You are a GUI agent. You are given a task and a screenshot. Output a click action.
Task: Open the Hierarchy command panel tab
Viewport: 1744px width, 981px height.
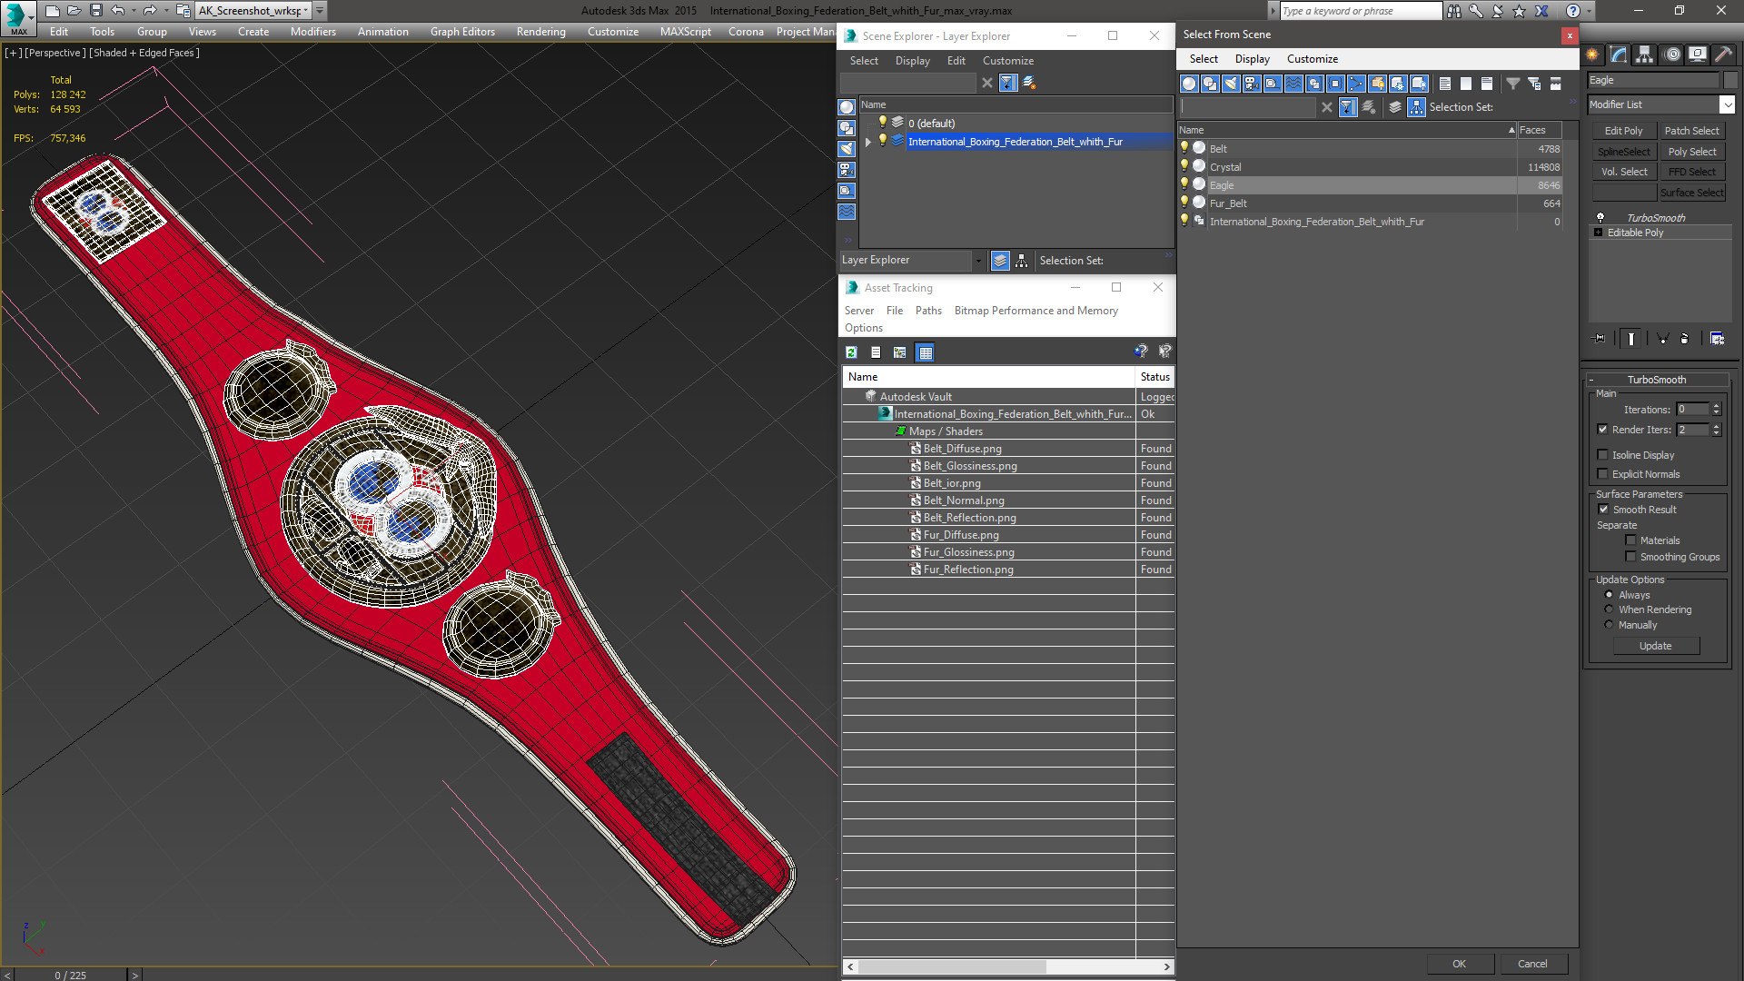pyautogui.click(x=1645, y=54)
